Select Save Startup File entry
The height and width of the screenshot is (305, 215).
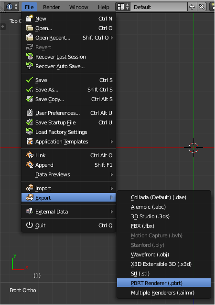tap(68, 122)
